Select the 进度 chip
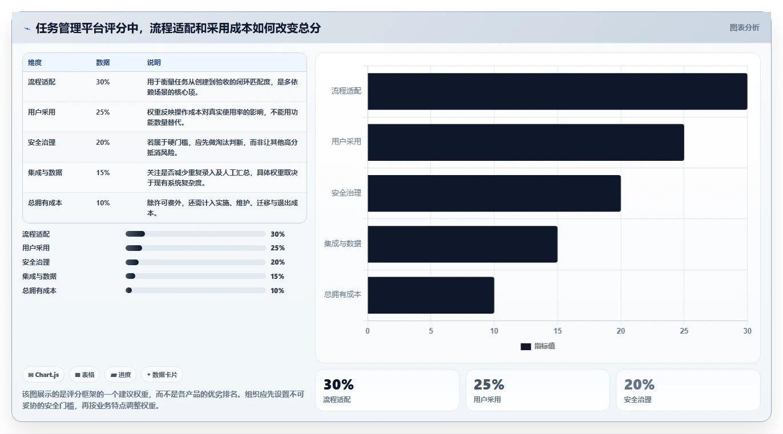 click(x=120, y=375)
